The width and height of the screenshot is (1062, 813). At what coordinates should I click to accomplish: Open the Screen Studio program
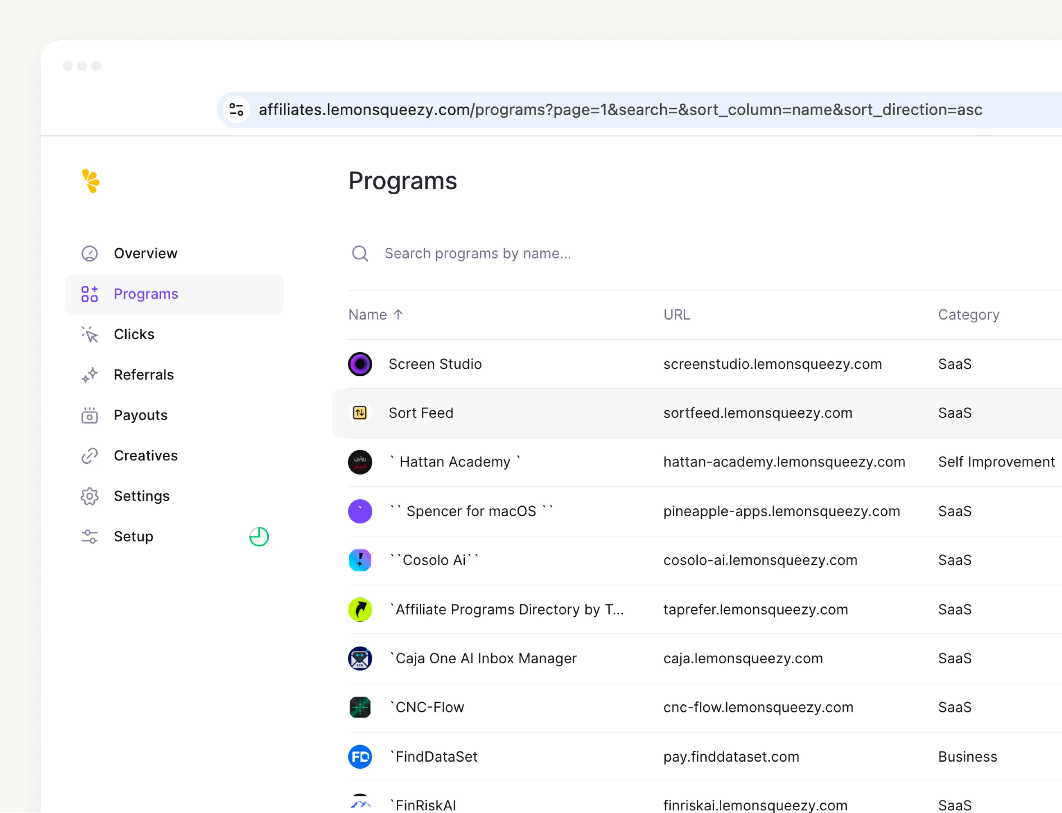click(435, 364)
